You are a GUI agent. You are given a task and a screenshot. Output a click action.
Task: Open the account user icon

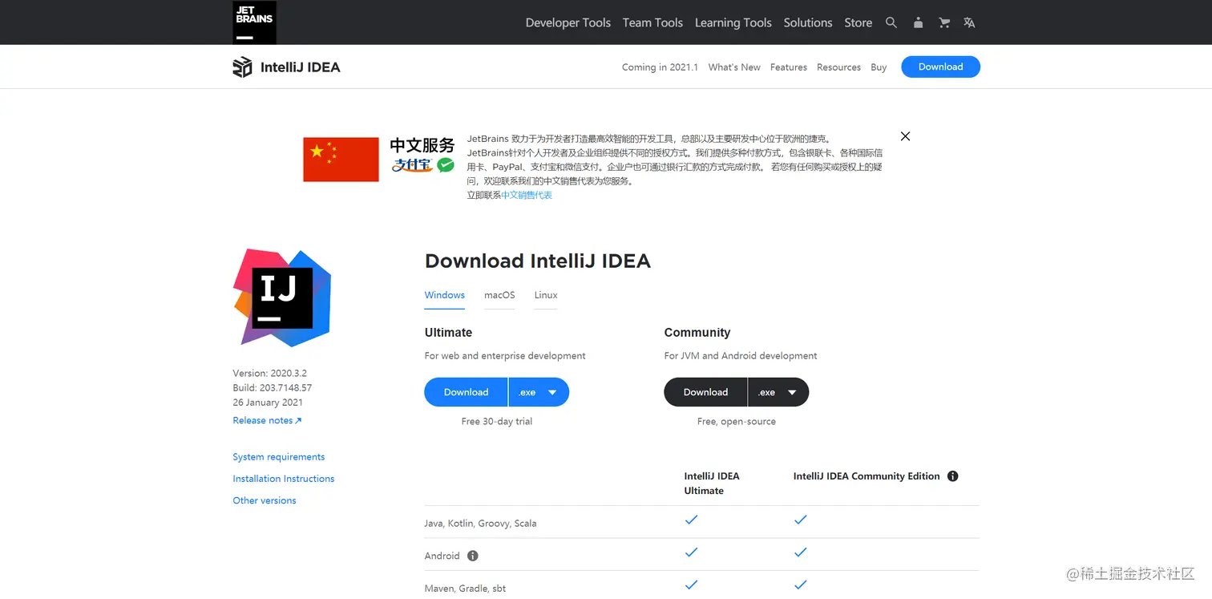coord(918,22)
